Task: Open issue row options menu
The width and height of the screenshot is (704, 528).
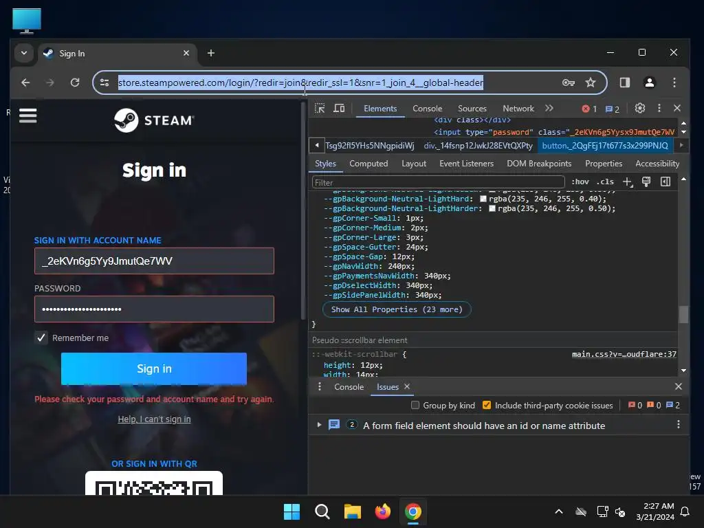Action: 679,424
